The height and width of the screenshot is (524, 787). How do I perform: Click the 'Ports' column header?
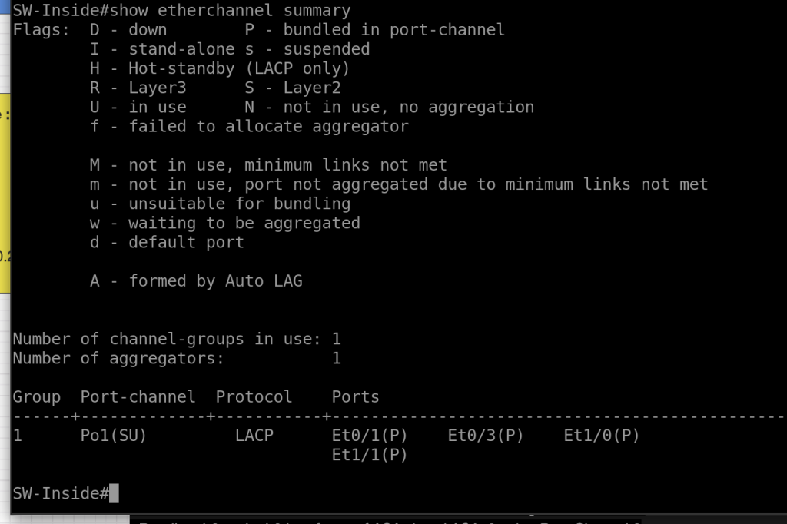(355, 397)
